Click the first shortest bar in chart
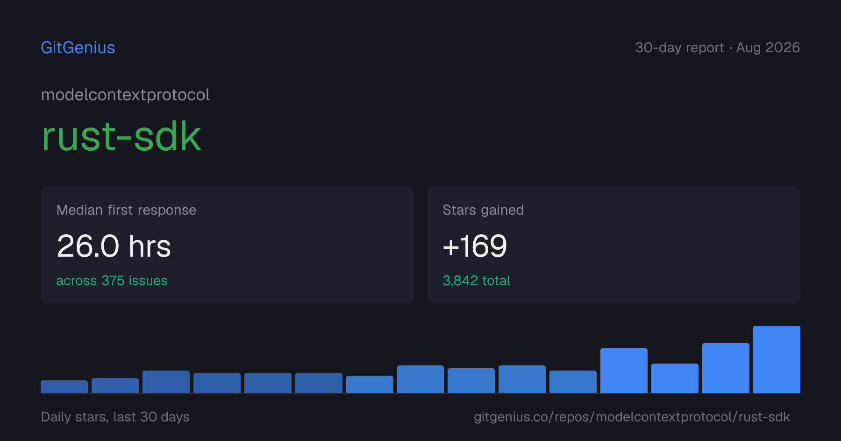The width and height of the screenshot is (841, 441). click(x=64, y=386)
